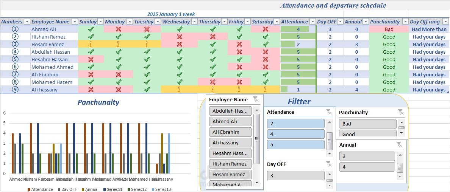Click Ahmed Ali's Bad punctuality cell
The image size is (450, 192).
tap(389, 29)
